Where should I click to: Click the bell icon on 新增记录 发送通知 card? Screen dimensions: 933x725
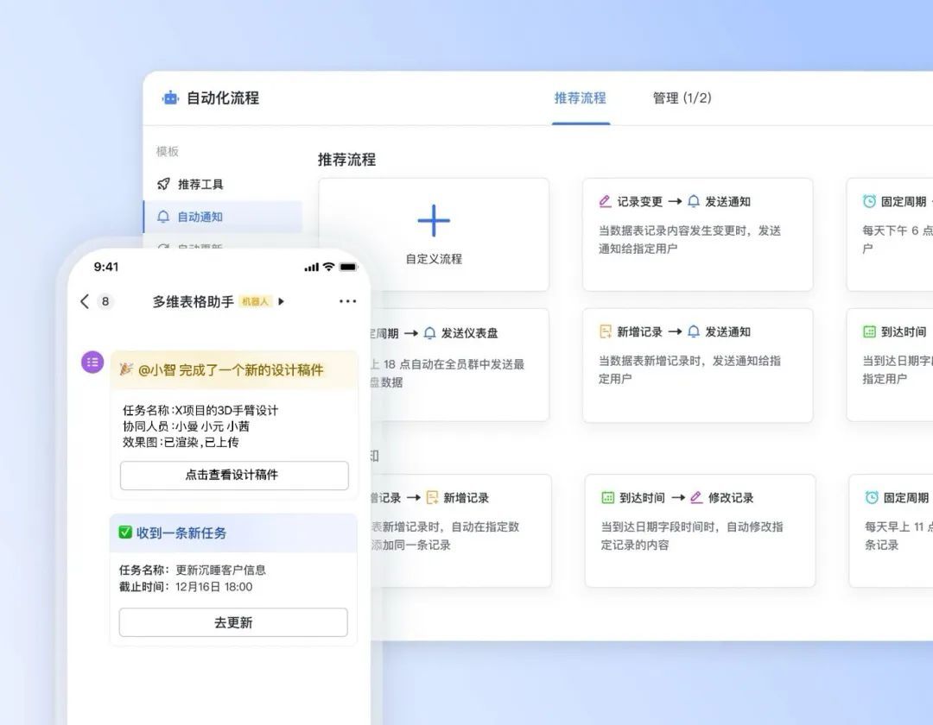click(694, 331)
